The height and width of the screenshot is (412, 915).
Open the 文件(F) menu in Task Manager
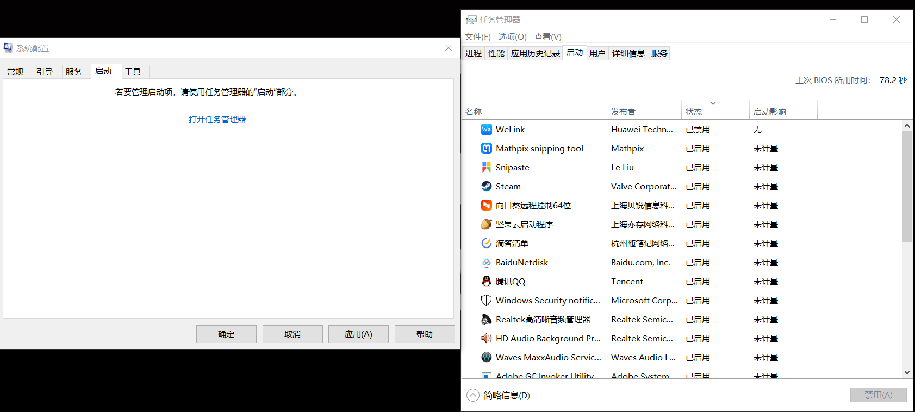click(478, 37)
